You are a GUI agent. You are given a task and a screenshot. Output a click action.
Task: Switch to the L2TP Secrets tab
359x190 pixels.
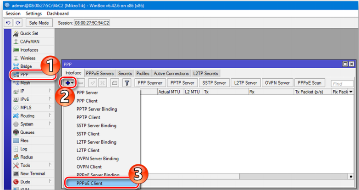pos(205,74)
